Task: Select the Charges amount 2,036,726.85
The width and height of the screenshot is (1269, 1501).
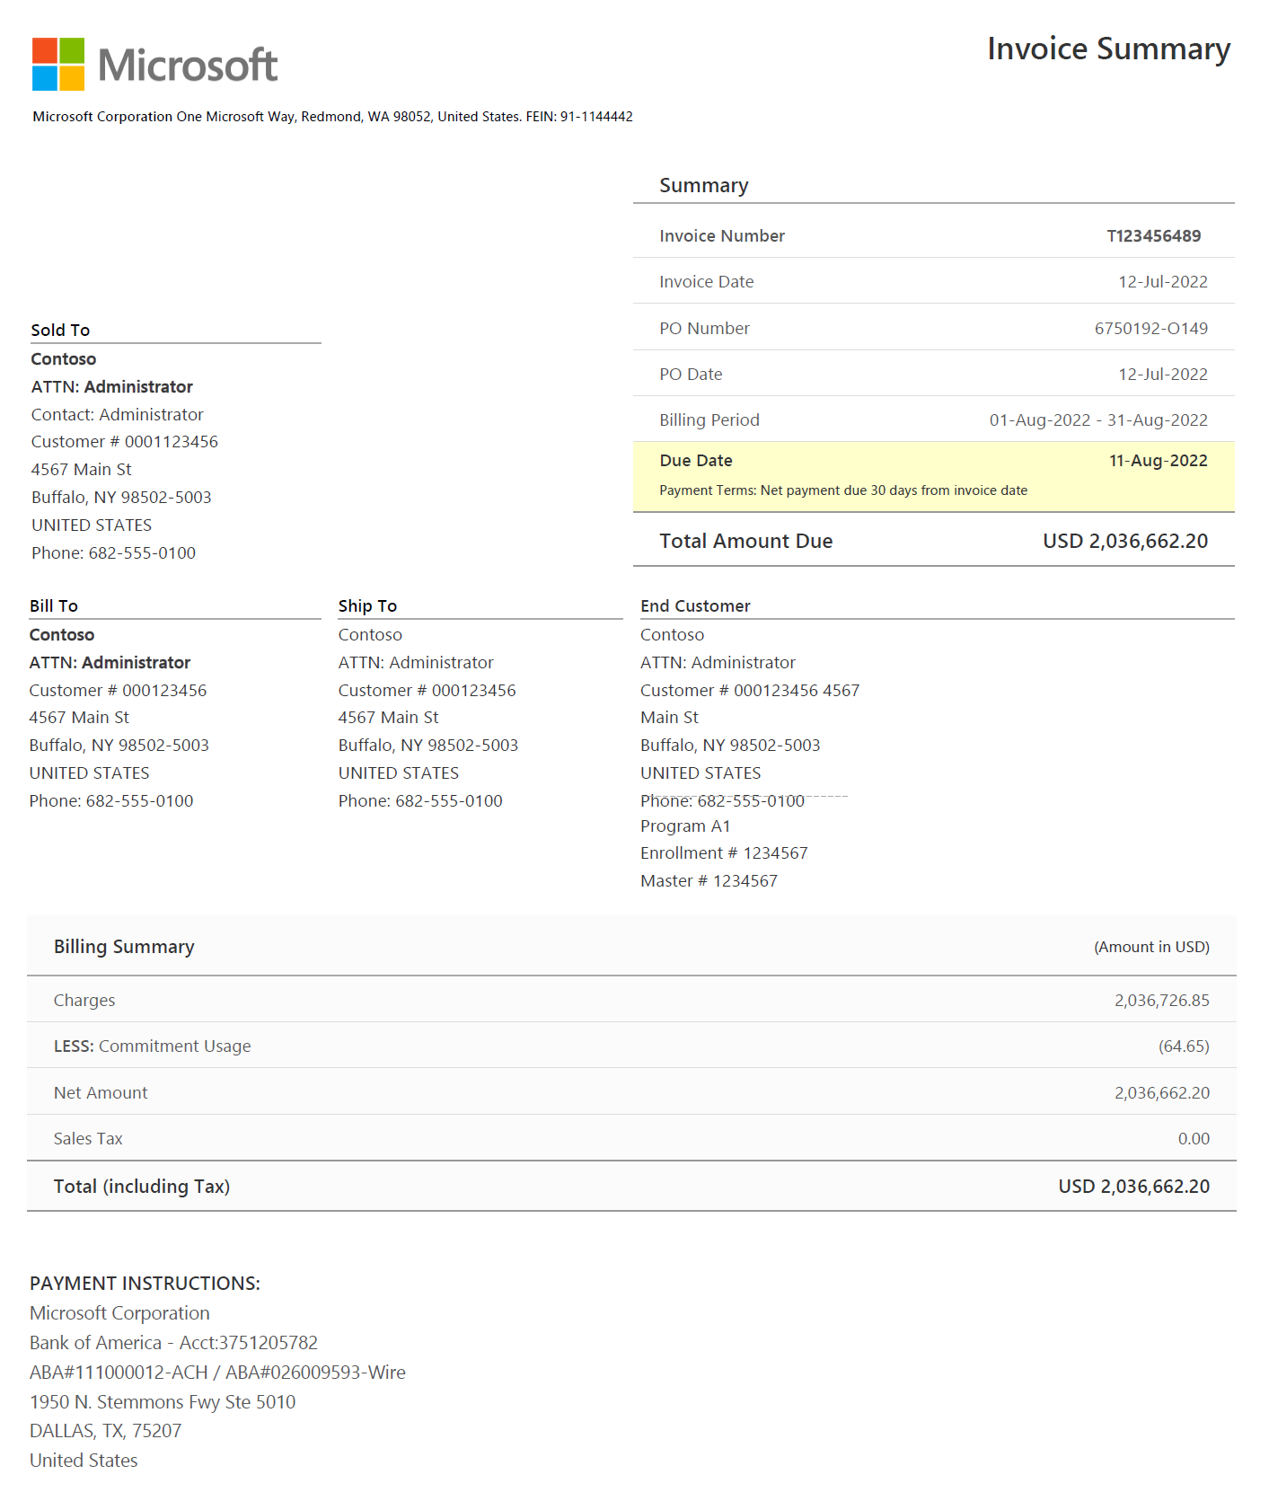Action: [x=1161, y=1001]
